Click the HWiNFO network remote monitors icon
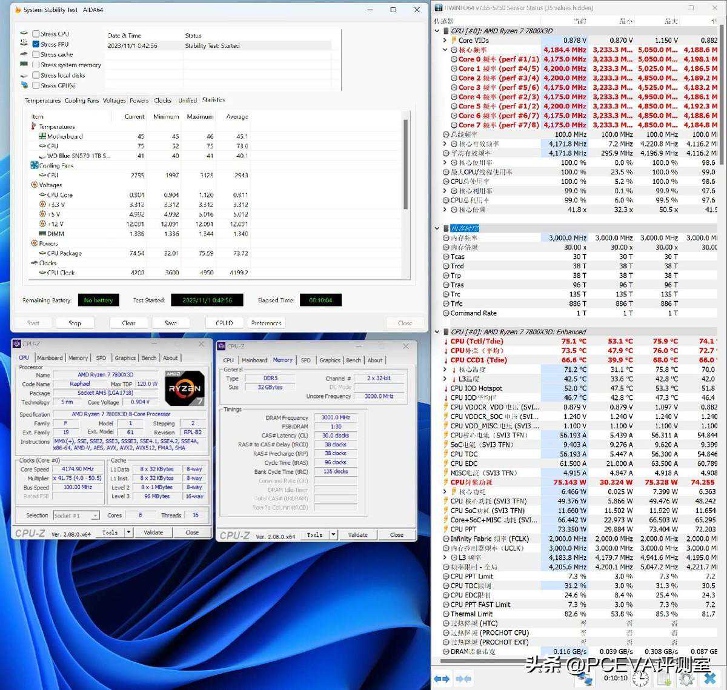This screenshot has width=727, height=690. [585, 679]
